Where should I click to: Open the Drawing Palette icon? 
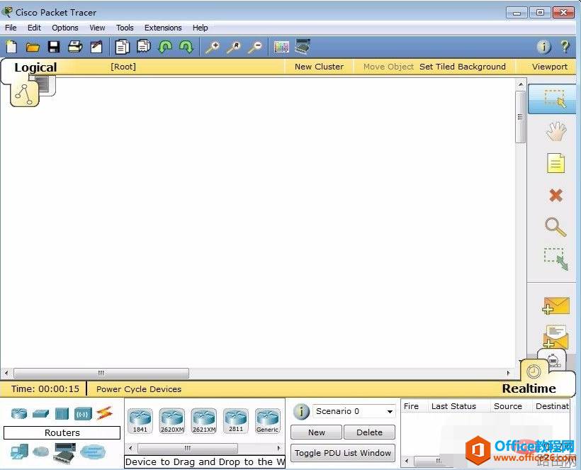(281, 47)
